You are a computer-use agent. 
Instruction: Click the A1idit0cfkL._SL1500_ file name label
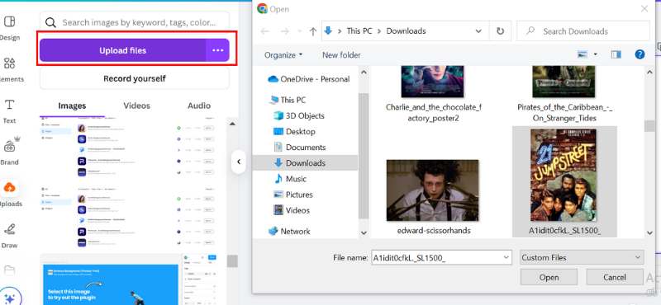(564, 231)
